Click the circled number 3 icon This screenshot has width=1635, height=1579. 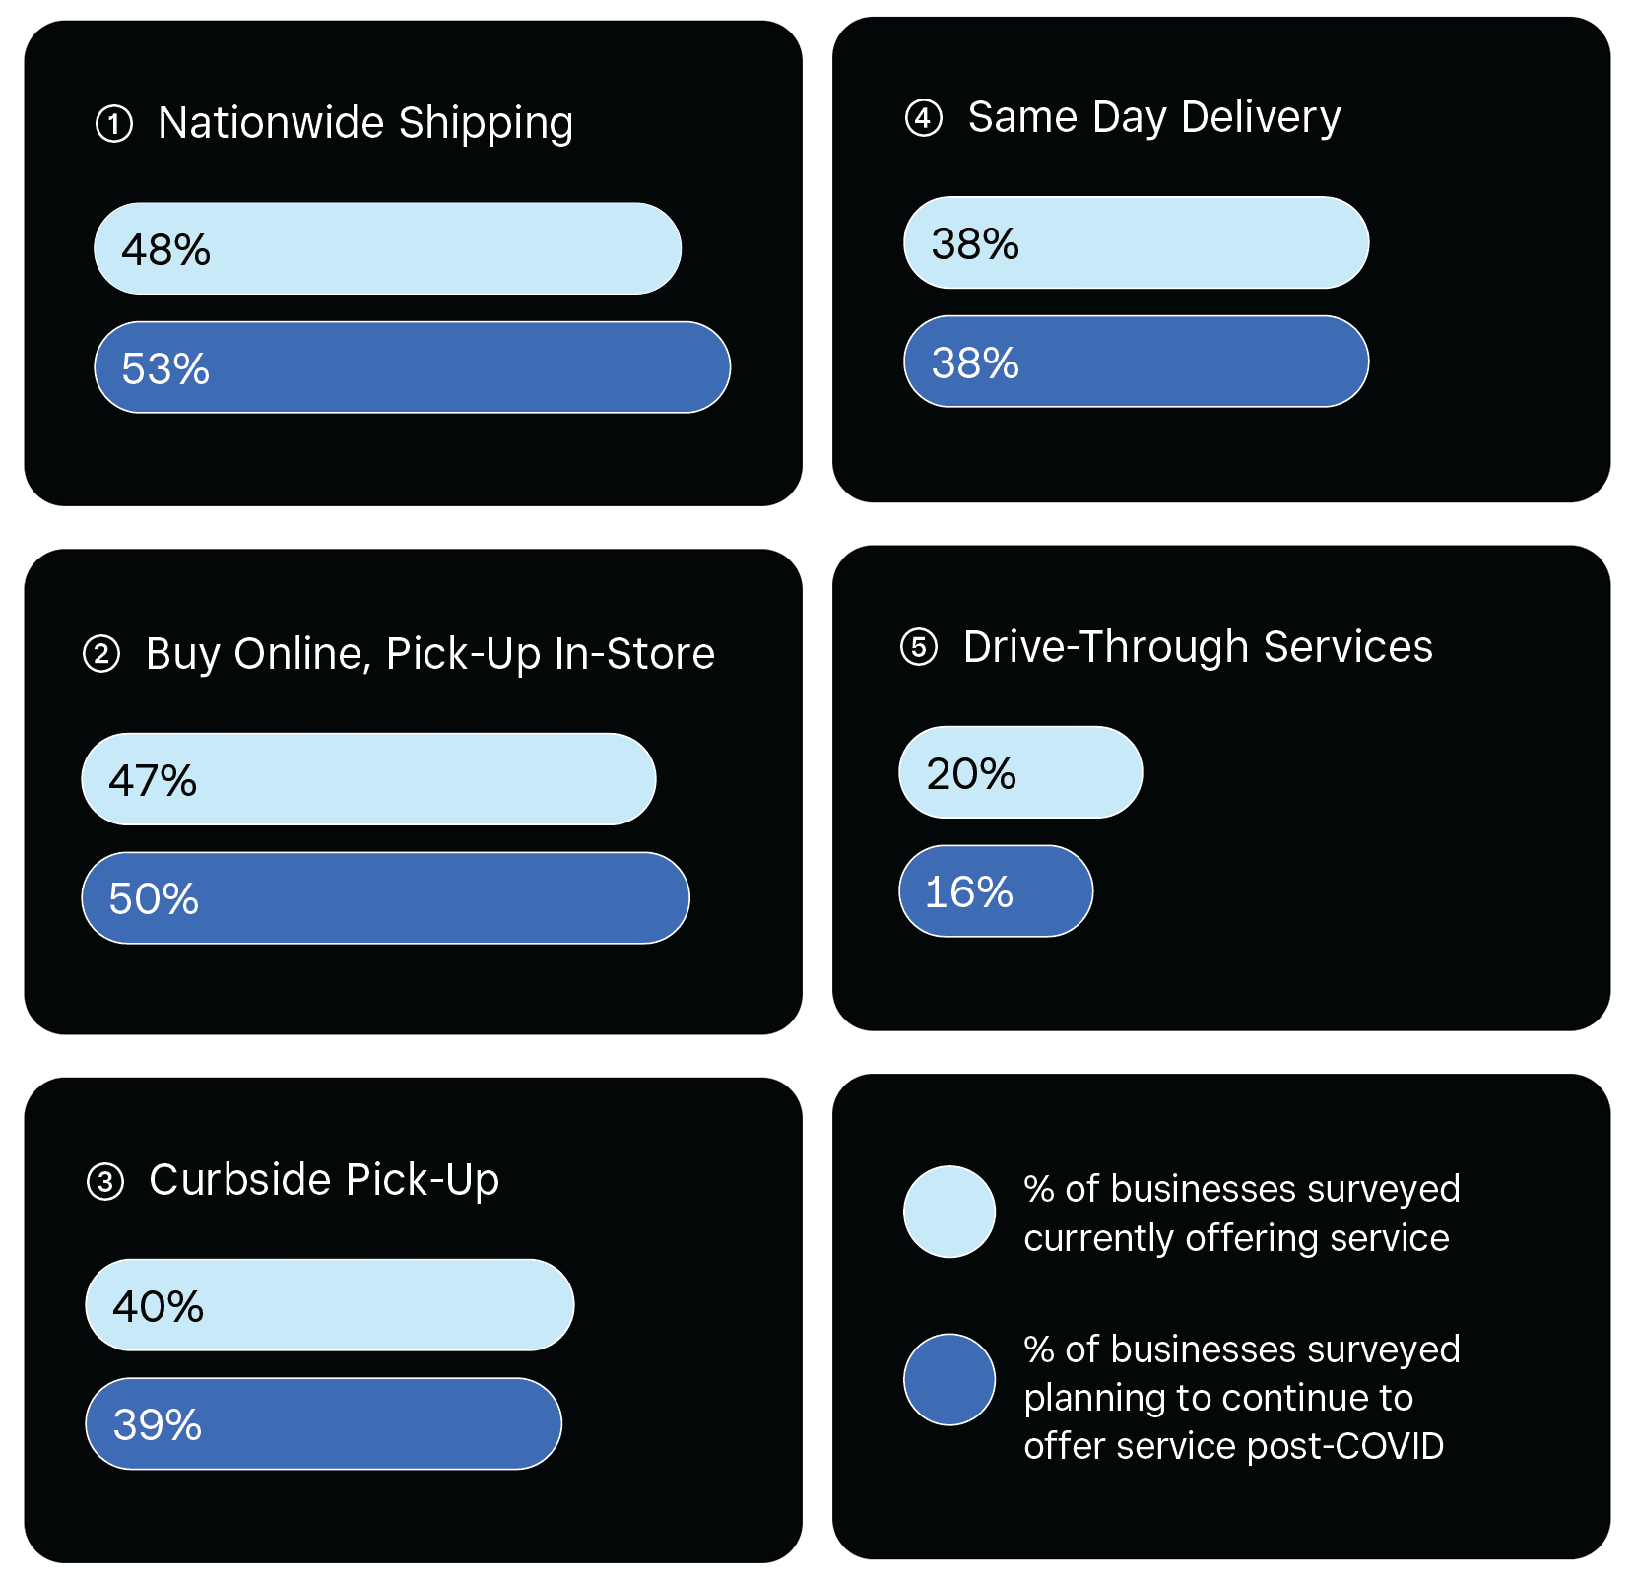pos(105,1181)
